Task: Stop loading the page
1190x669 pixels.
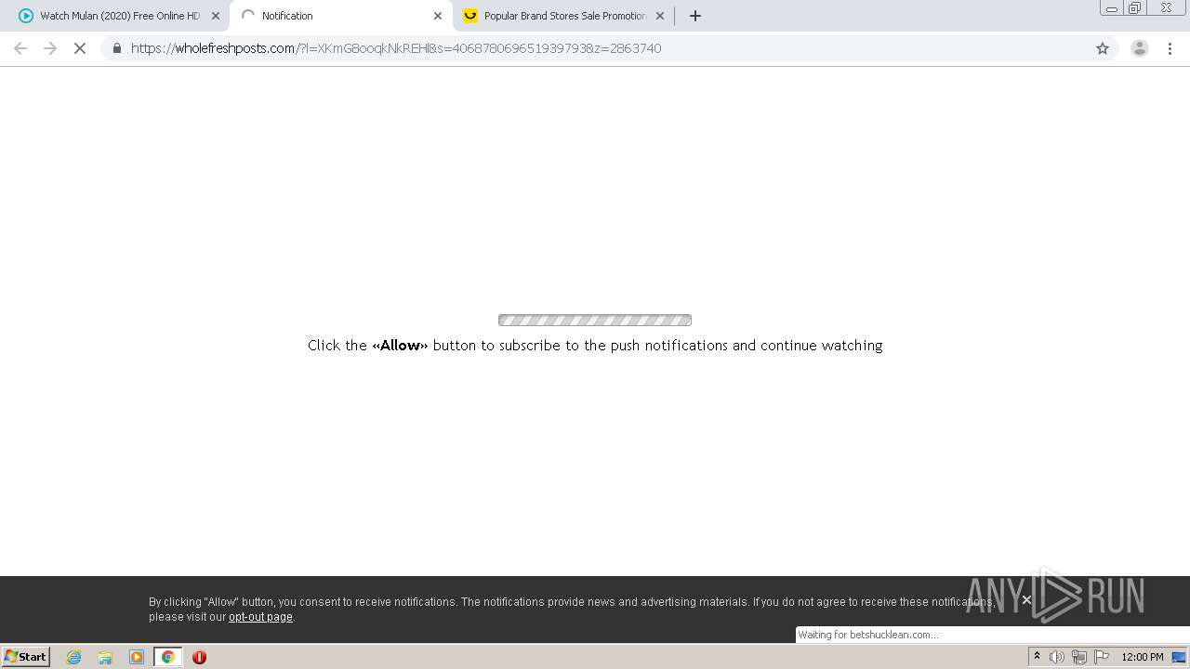Action: point(80,48)
